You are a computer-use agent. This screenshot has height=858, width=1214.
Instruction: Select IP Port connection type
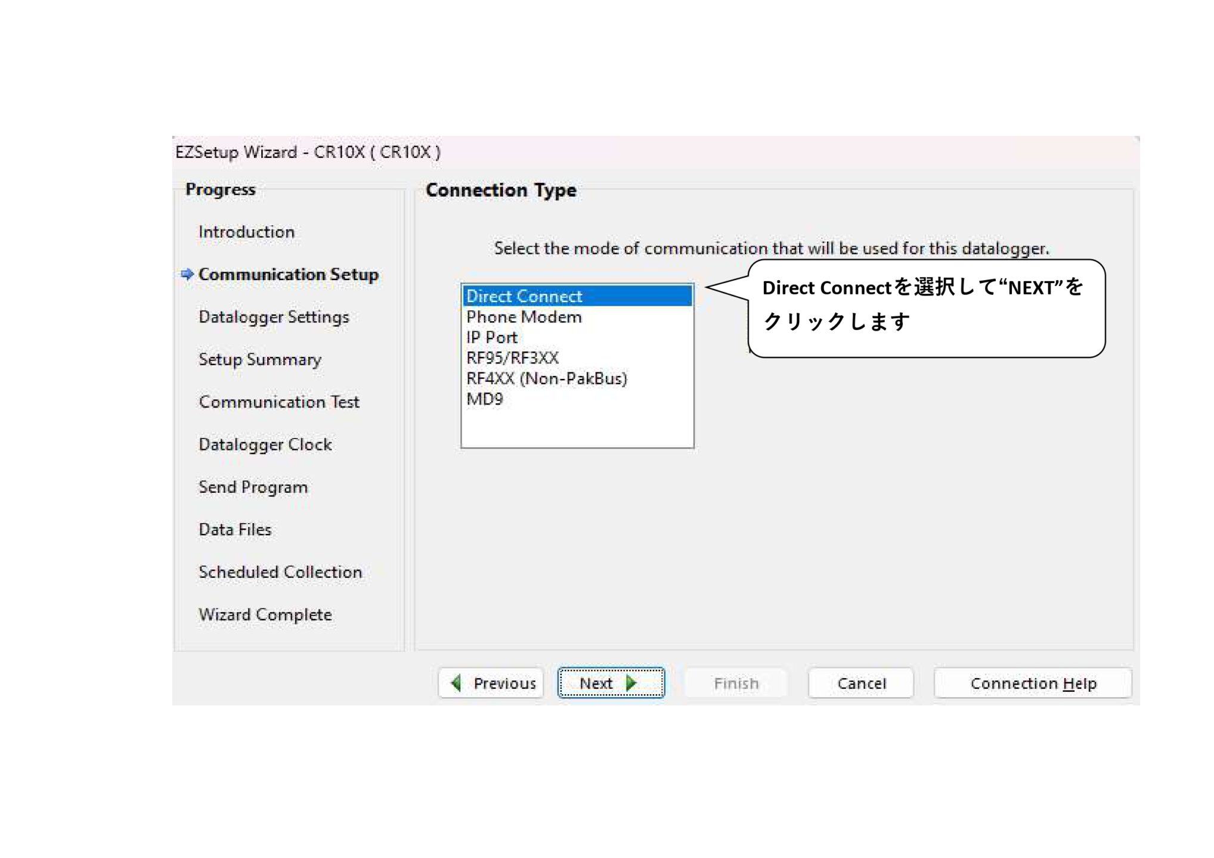click(x=577, y=337)
